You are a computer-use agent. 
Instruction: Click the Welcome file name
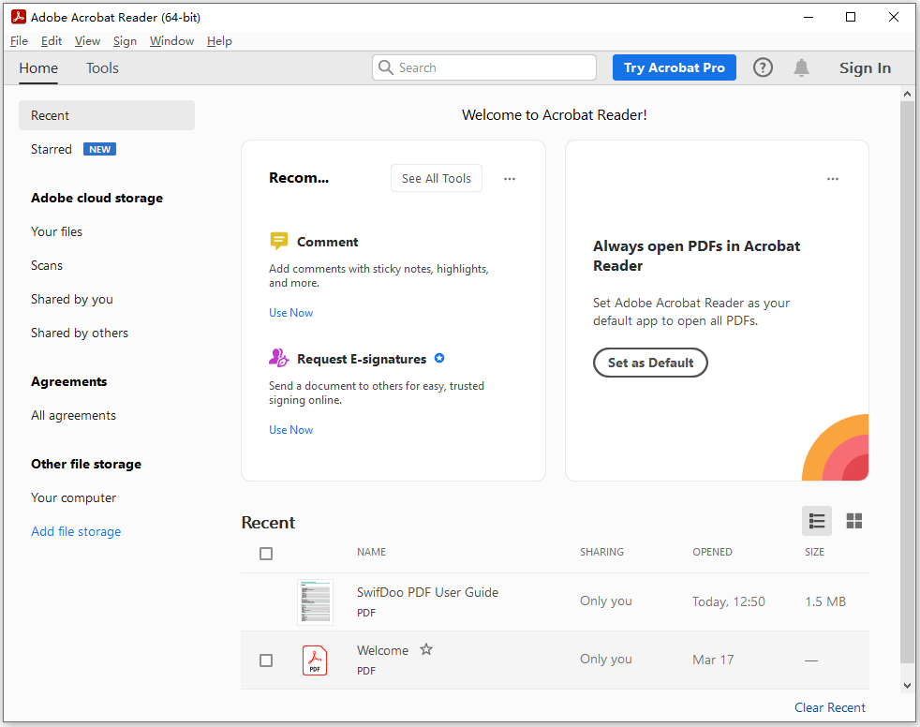click(382, 650)
